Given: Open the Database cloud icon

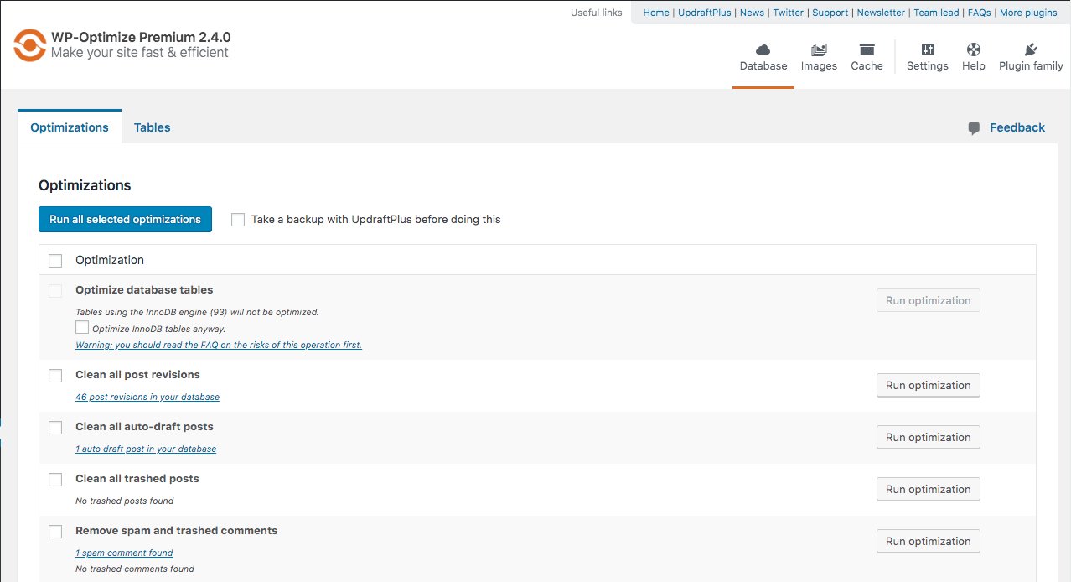Looking at the screenshot, I should tap(763, 49).
